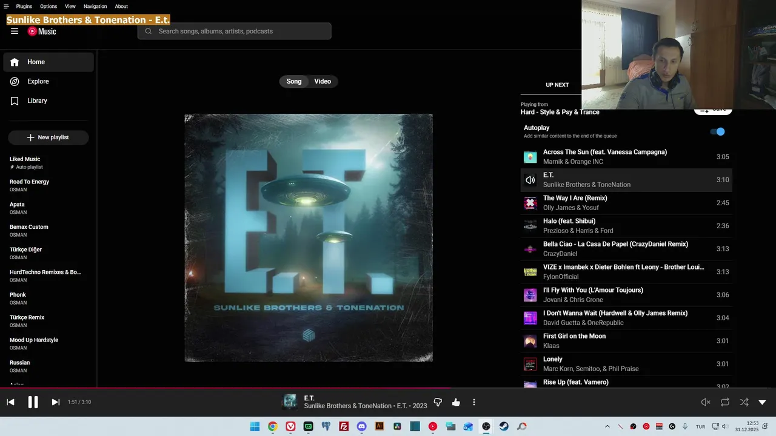776x436 pixels.
Task: Open Adobe Illustrator from the taskbar
Action: point(380,426)
